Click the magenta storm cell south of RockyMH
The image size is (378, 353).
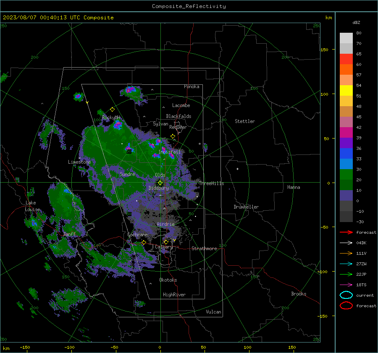coord(118,125)
